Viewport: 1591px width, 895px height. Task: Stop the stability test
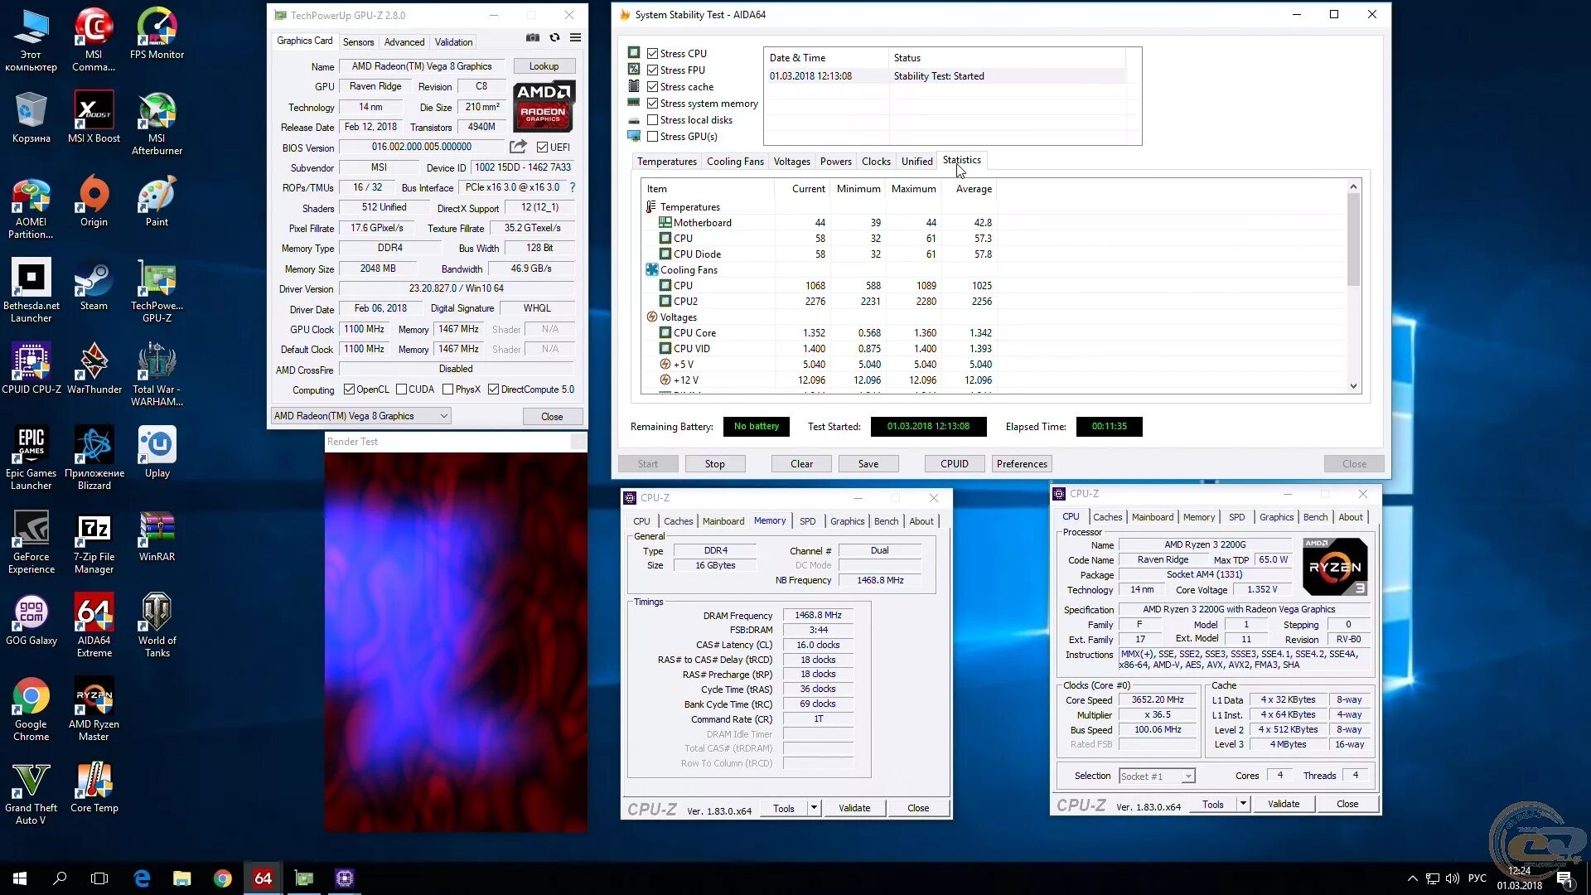tap(714, 464)
